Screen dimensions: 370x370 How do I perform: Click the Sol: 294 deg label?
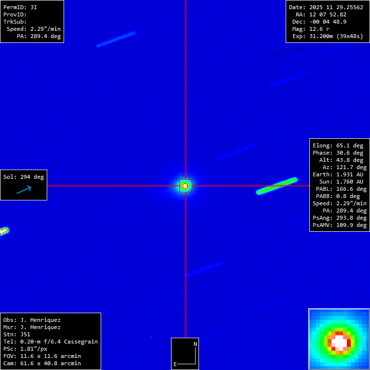pos(24,177)
